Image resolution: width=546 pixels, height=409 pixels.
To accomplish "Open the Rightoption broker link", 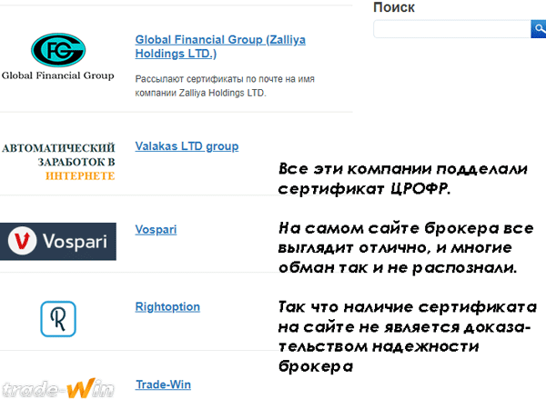I will 167,307.
